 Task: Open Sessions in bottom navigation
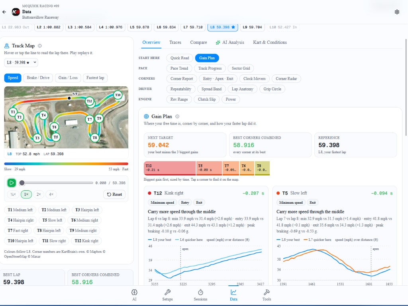(x=200, y=295)
